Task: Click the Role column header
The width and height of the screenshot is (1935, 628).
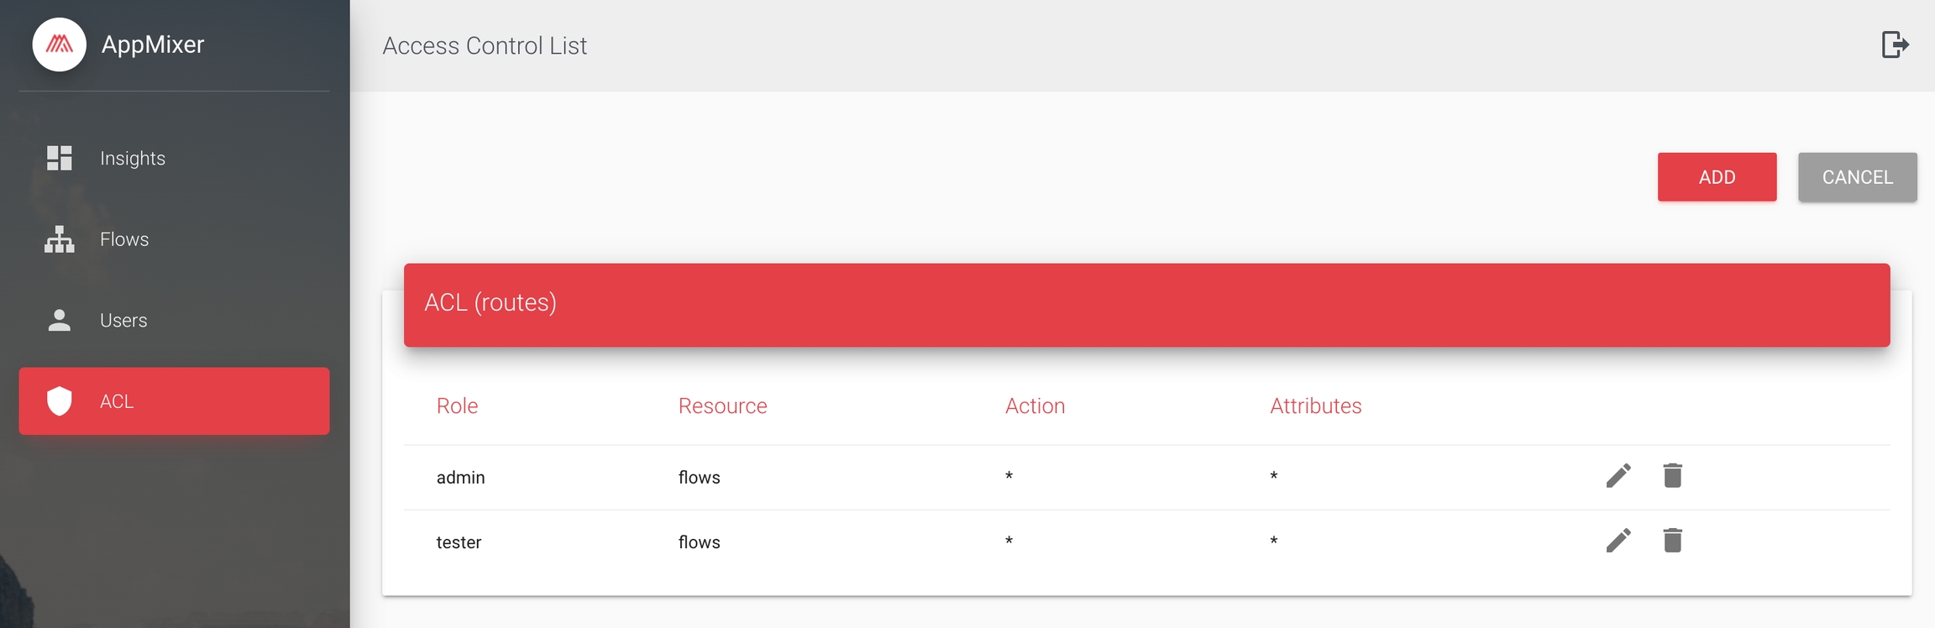Action: 457,406
